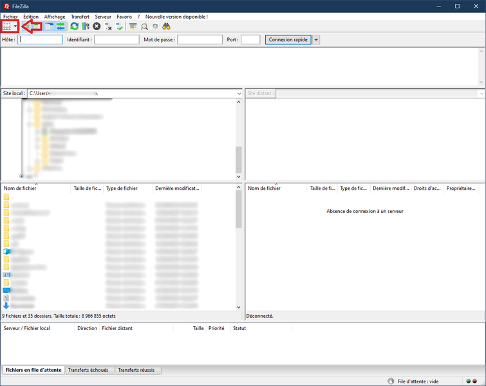Click the remote Propriétaire... column header

[461, 188]
